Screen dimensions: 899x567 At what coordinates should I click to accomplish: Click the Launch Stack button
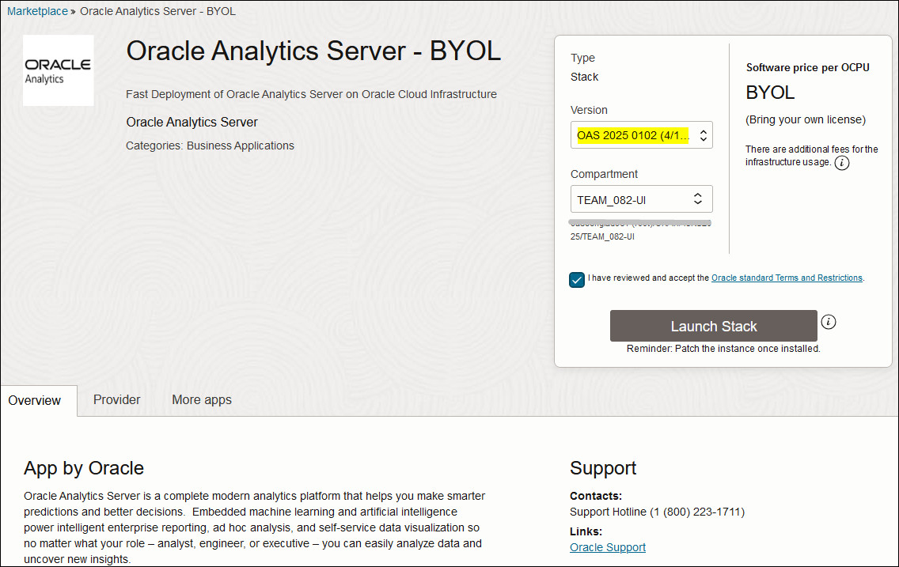coord(713,326)
